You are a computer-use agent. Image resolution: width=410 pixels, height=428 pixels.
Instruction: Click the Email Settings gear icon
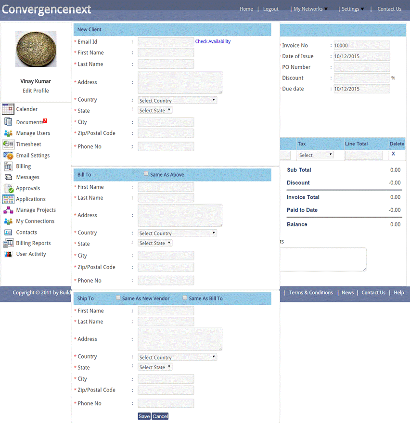8,156
